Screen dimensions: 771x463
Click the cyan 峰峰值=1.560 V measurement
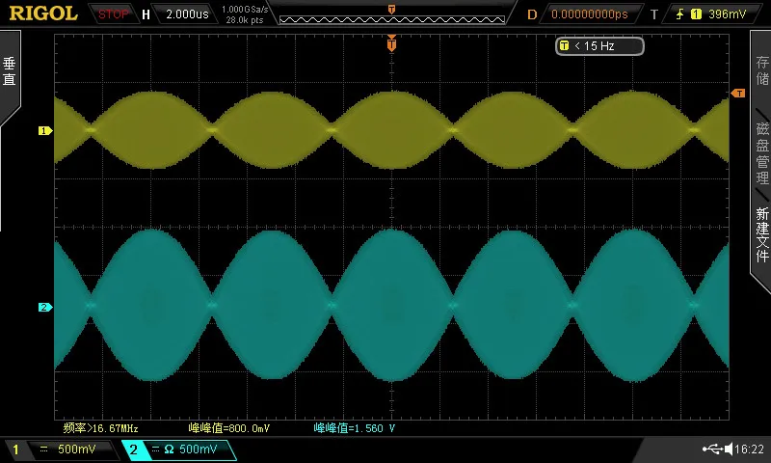[355, 428]
